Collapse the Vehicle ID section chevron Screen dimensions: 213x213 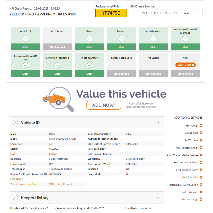158,122
